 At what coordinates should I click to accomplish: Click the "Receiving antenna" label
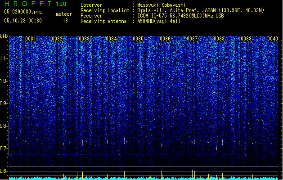103,21
